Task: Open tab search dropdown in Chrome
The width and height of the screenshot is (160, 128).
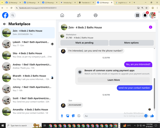Action: [x=2, y=3]
